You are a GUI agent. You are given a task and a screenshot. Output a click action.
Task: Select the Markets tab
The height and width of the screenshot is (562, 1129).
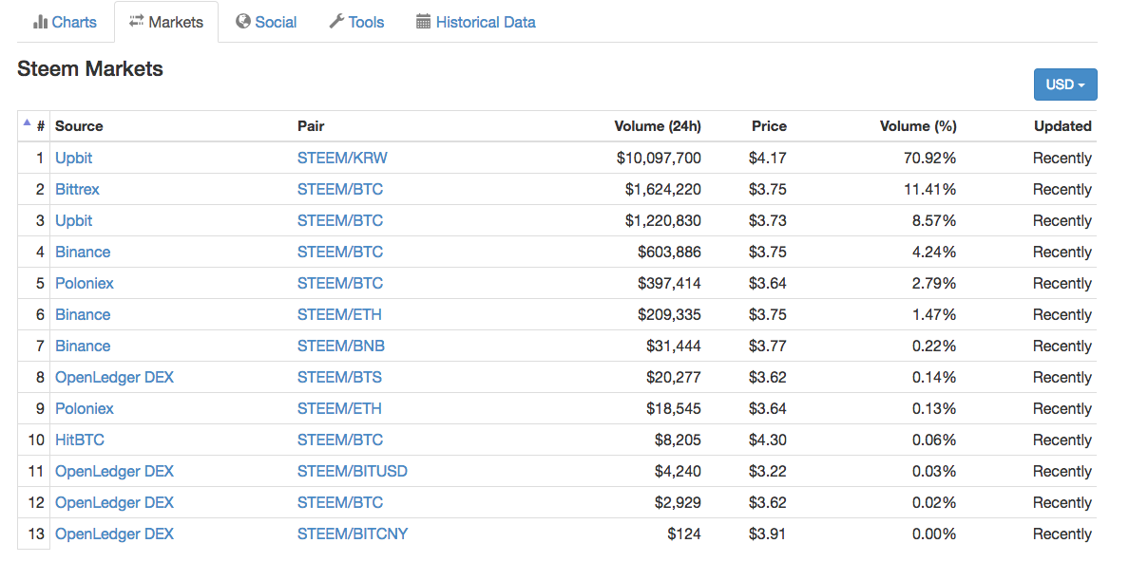[166, 22]
